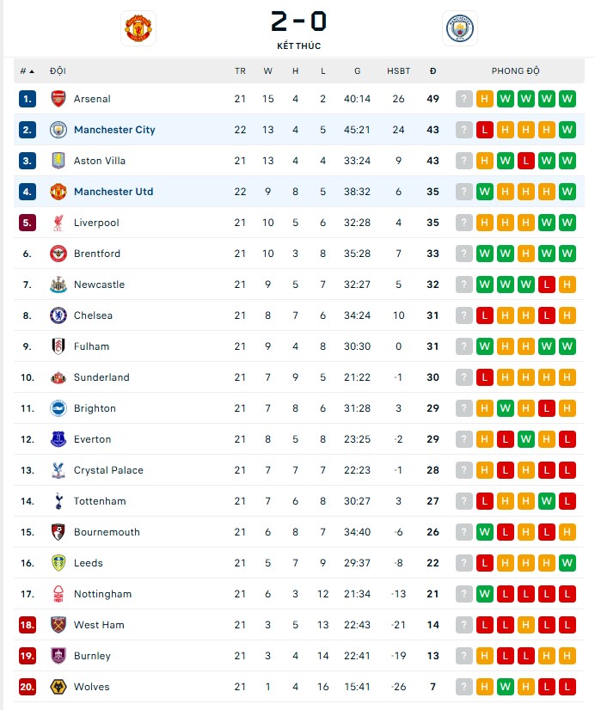Screen dimensions: 595x710
Task: Click Tottenham's club logo
Action: [58, 501]
